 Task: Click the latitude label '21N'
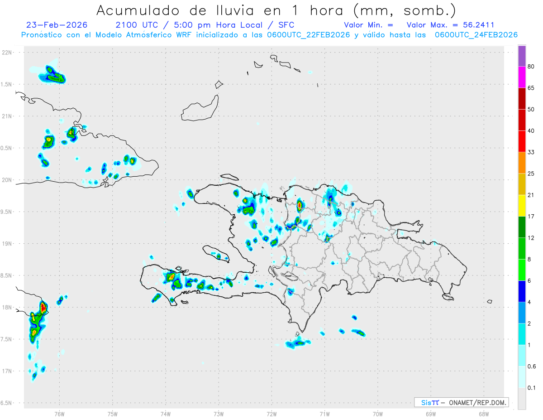pos(8,116)
